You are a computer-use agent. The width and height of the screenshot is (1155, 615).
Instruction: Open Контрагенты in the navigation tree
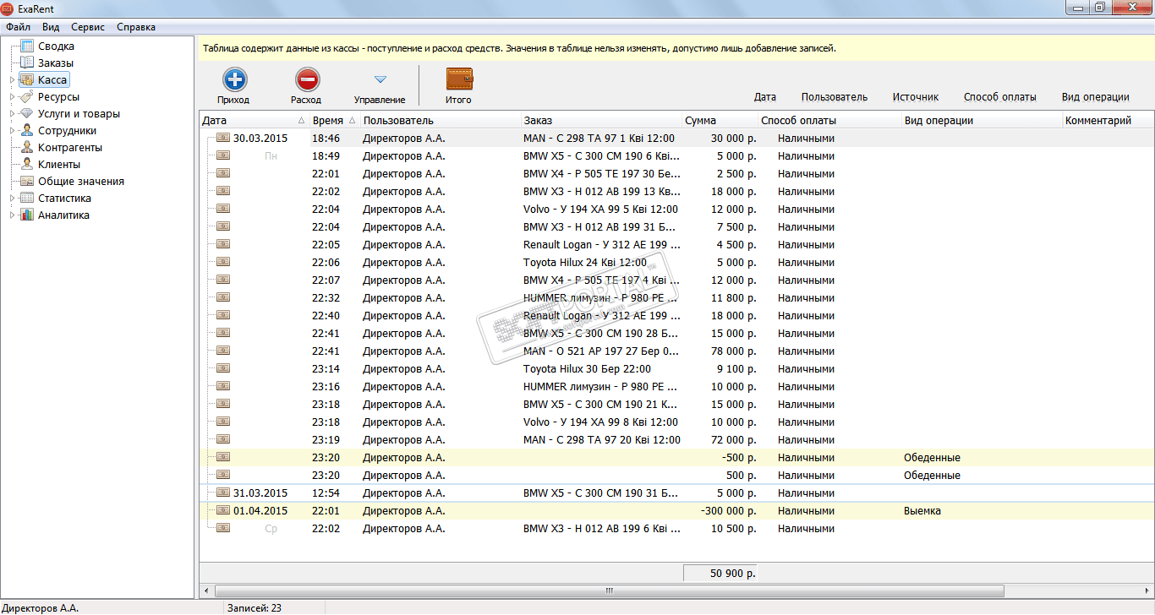point(69,148)
